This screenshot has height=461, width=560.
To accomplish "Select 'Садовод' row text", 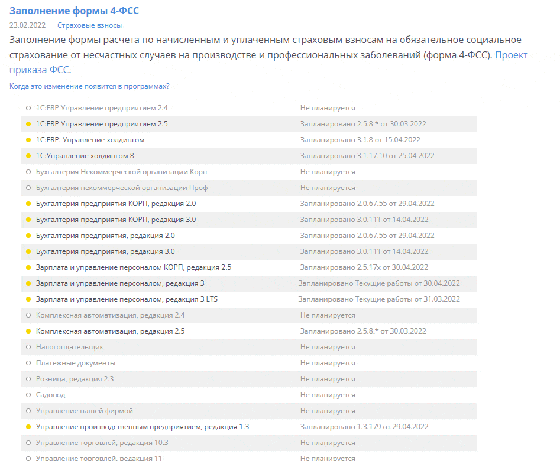I will tap(51, 395).
